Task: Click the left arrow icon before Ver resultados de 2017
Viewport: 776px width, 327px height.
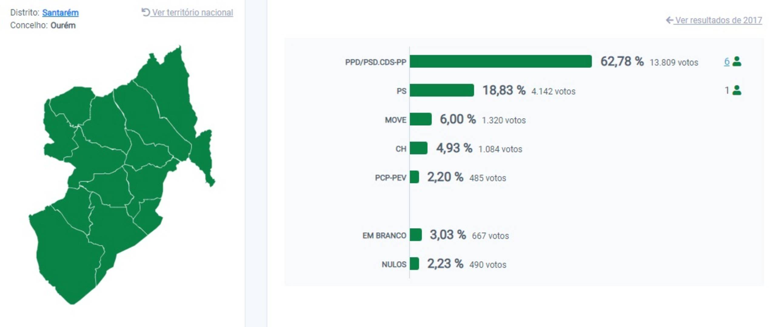Action: 669,20
